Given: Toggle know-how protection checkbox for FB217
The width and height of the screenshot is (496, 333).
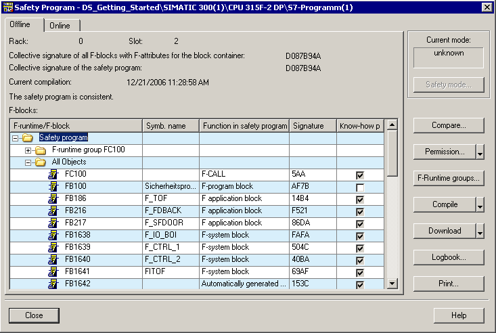Looking at the screenshot, I should pos(360,223).
